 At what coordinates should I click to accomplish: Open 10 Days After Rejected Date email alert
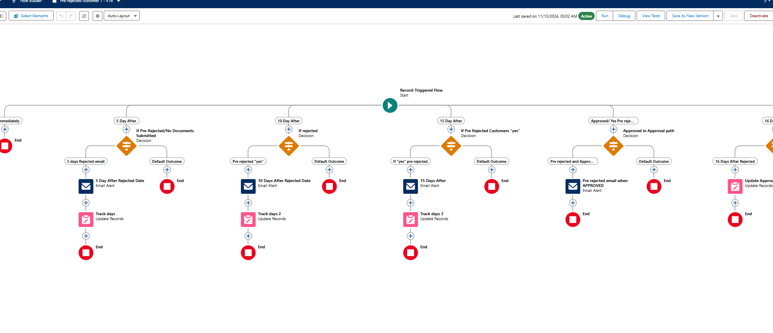tap(248, 187)
